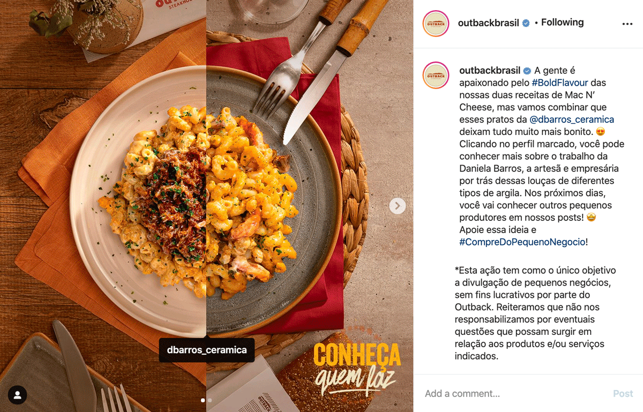Click the Post comment button

pos(623,394)
